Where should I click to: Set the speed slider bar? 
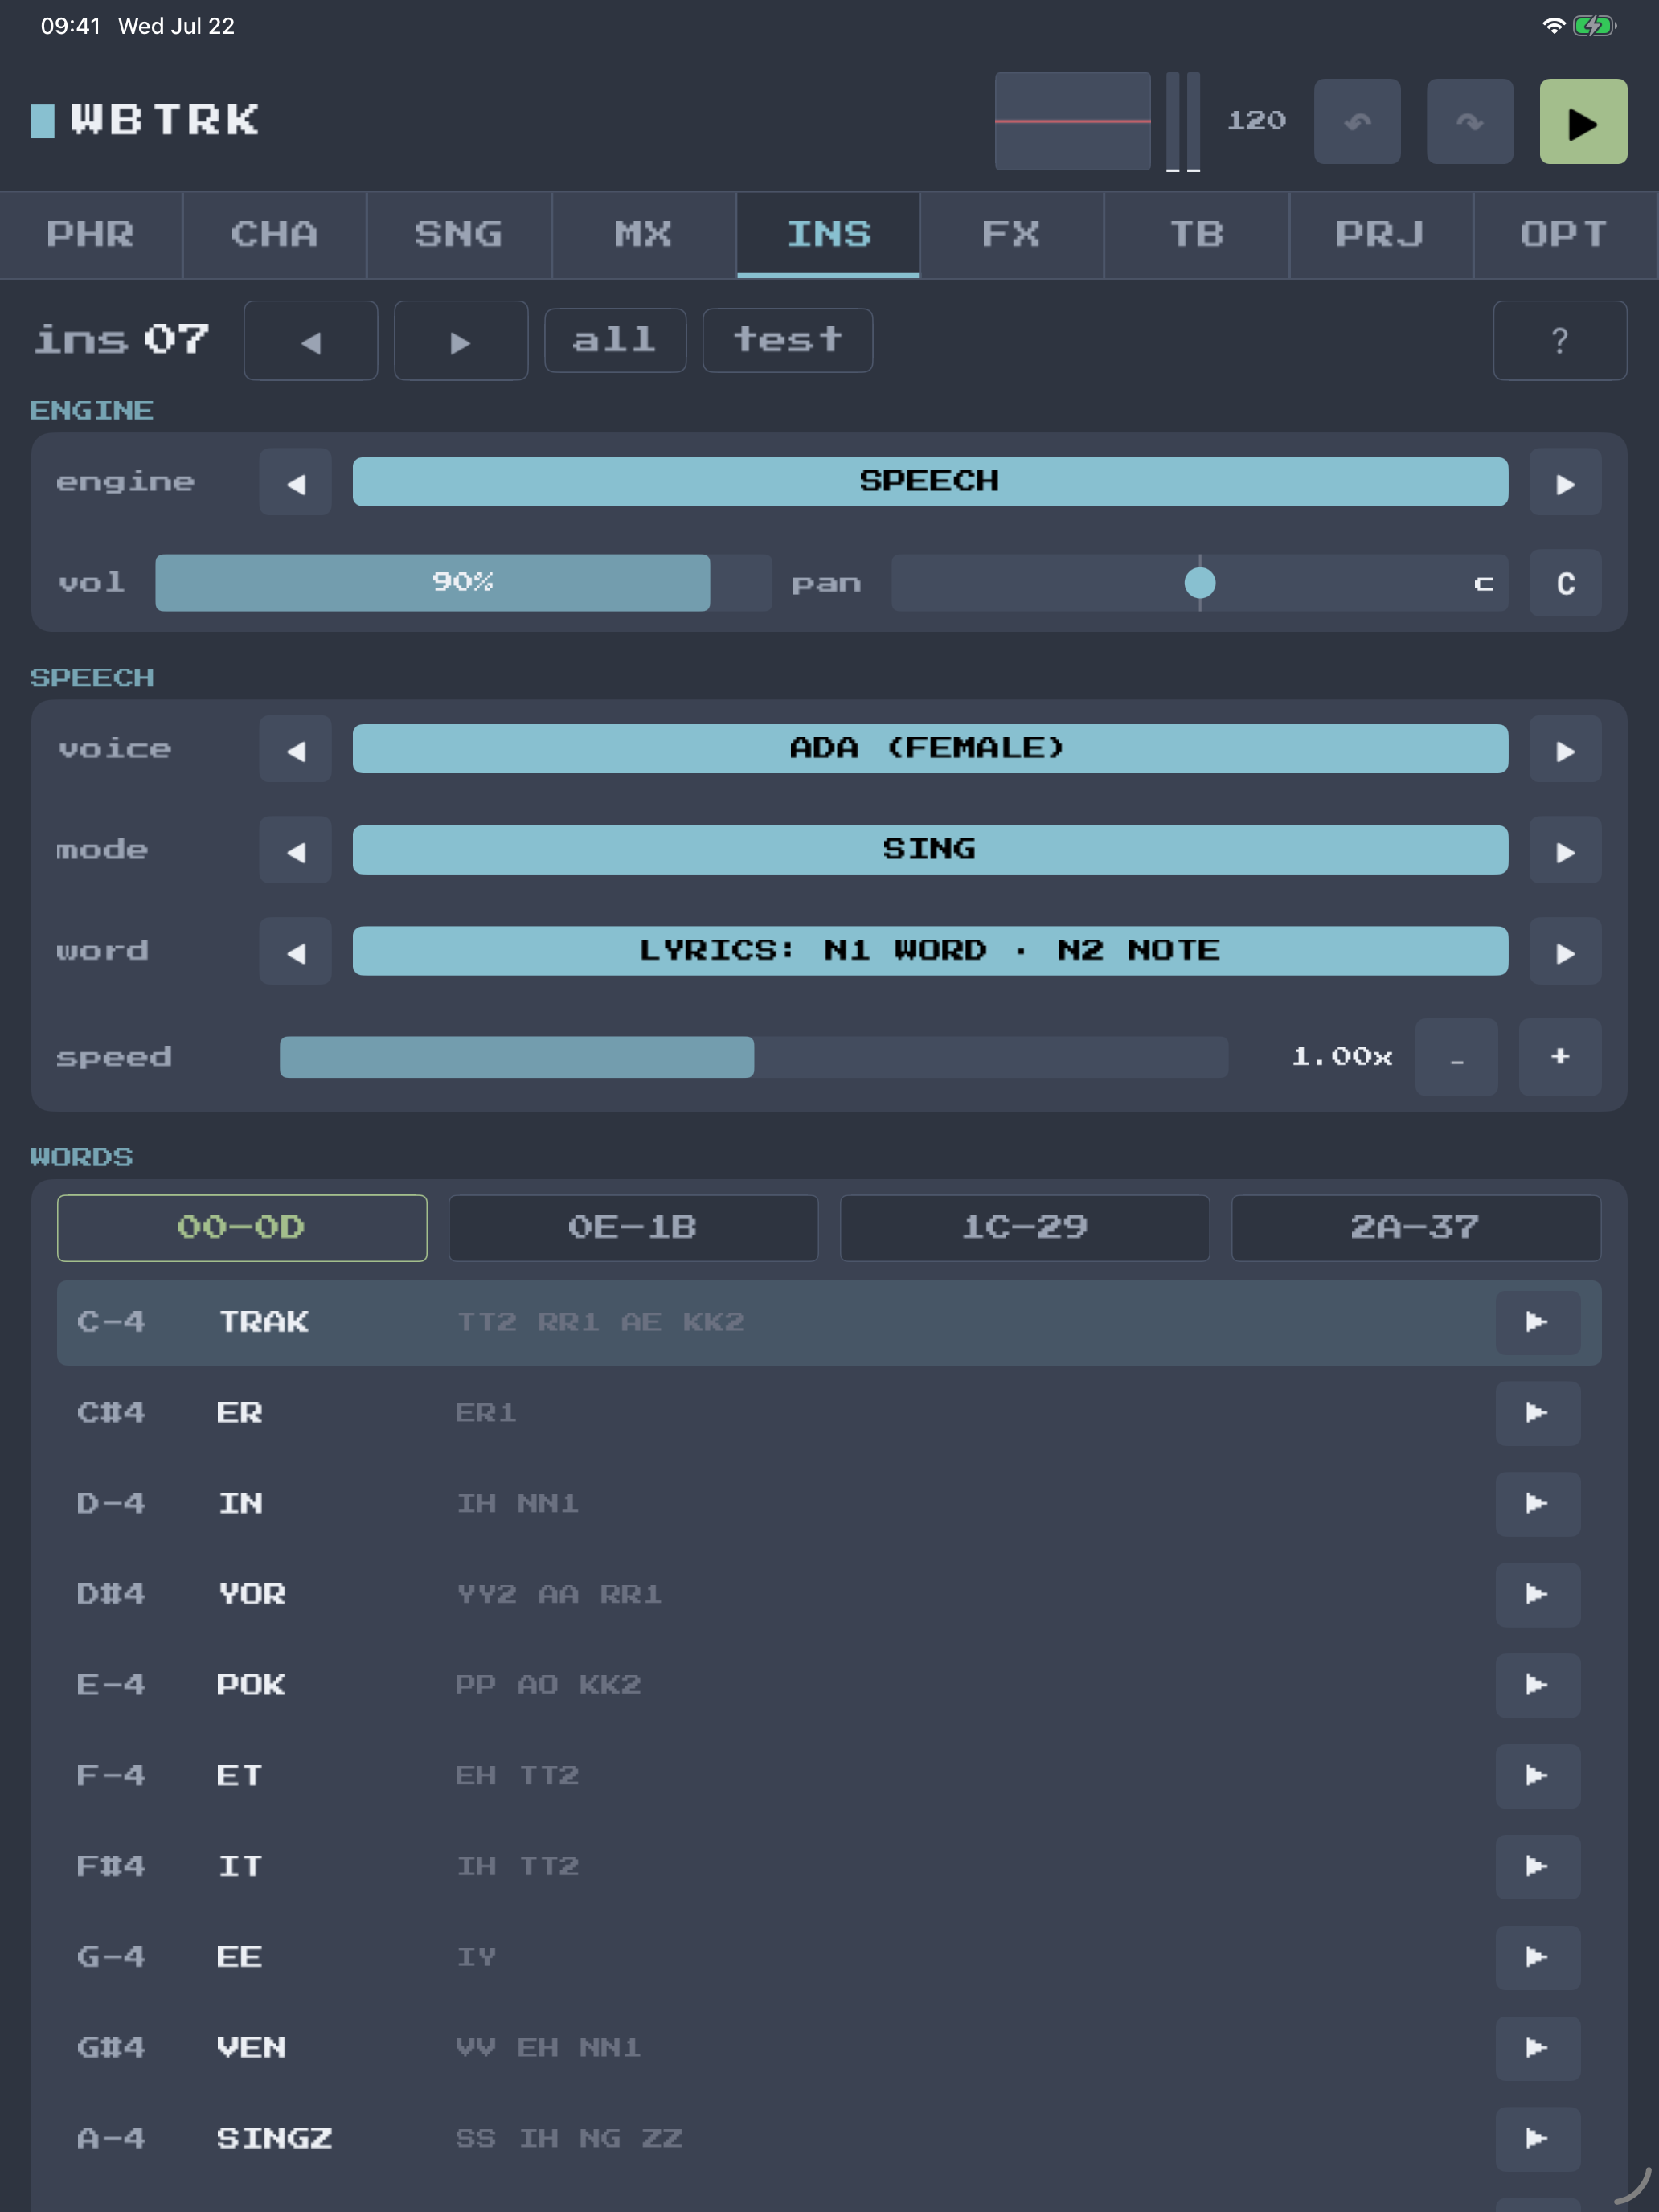[754, 1057]
